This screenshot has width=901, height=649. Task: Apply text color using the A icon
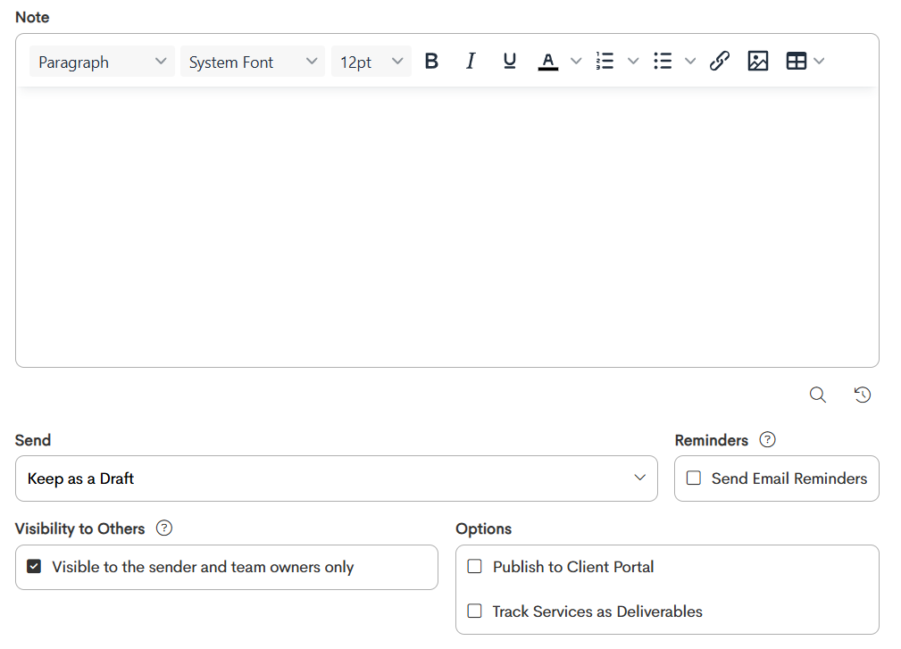tap(547, 61)
